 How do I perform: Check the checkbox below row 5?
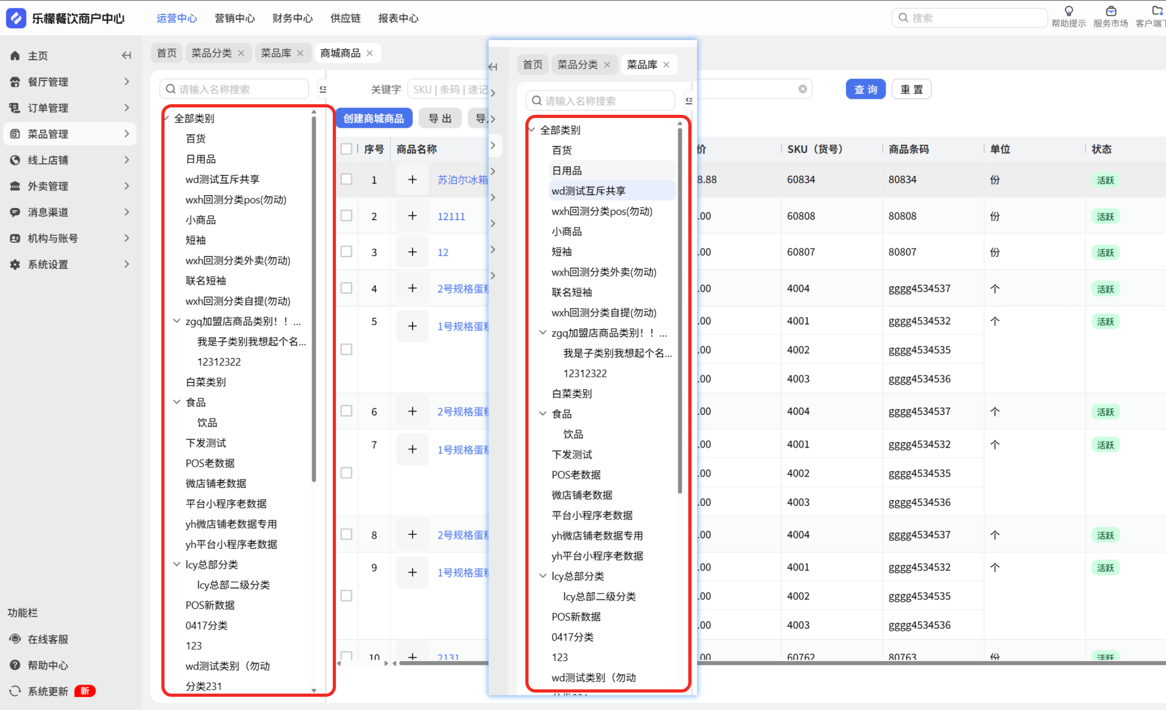347,350
